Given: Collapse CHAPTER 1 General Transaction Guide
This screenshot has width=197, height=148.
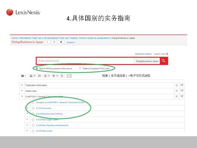Looking at the screenshot, I should coord(22,96).
